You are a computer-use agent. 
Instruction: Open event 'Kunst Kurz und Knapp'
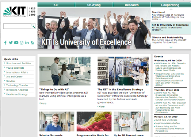tap(166, 120)
